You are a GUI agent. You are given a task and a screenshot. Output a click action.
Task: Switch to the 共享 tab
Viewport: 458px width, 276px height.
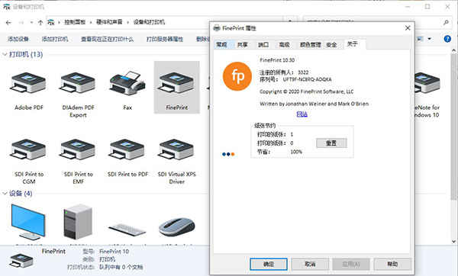pyautogui.click(x=243, y=45)
